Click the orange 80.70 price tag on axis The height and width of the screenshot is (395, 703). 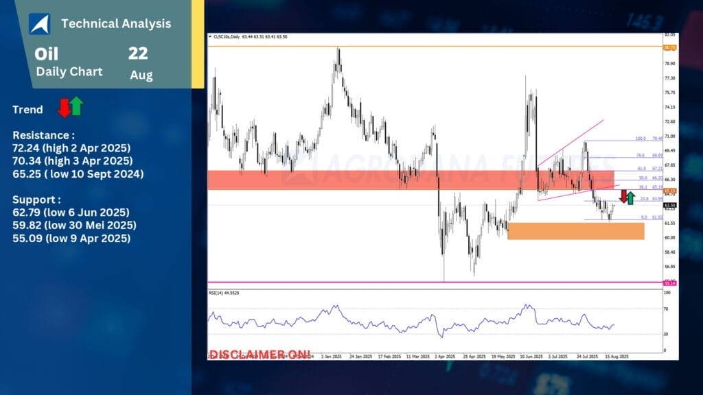pos(669,47)
